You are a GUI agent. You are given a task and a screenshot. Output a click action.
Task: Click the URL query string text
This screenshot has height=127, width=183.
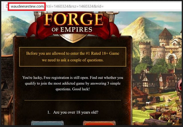tap(74, 6)
